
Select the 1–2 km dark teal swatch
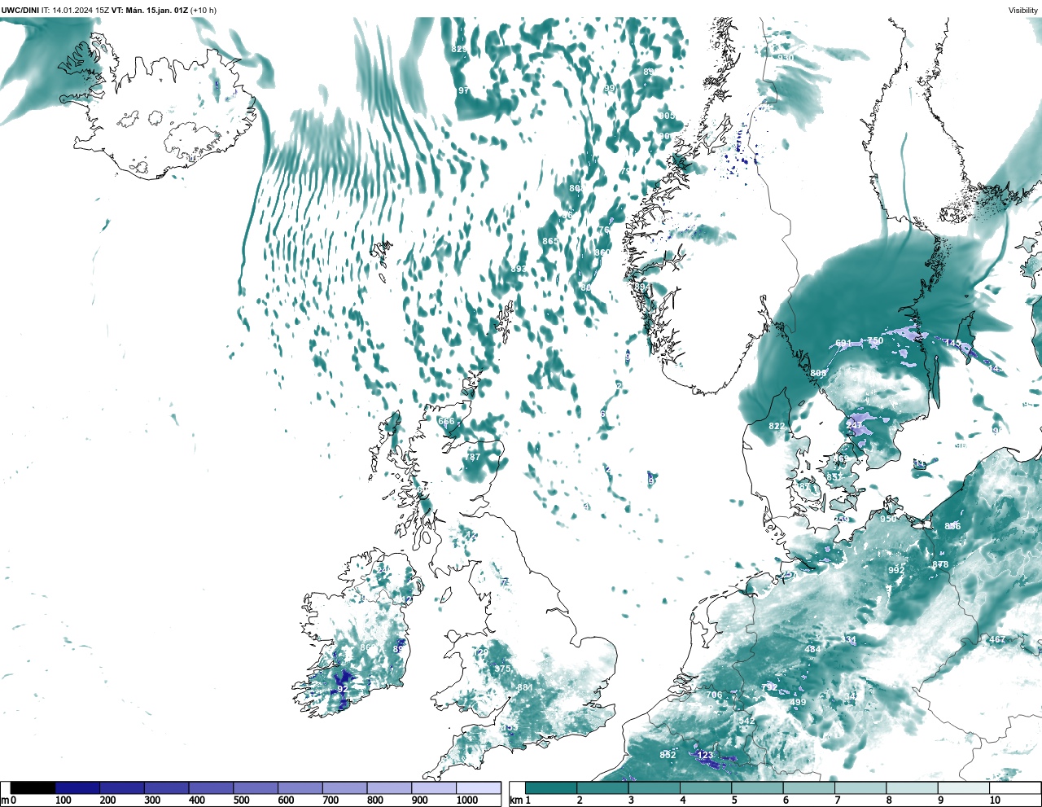pos(551,787)
